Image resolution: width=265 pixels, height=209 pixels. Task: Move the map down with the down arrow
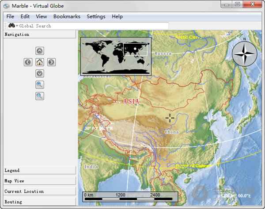pos(40,74)
